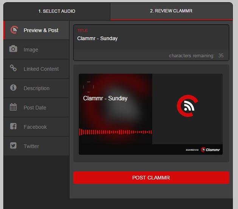Image resolution: width=238 pixels, height=209 pixels.
Task: Open the Post Date section
Action: (36, 107)
